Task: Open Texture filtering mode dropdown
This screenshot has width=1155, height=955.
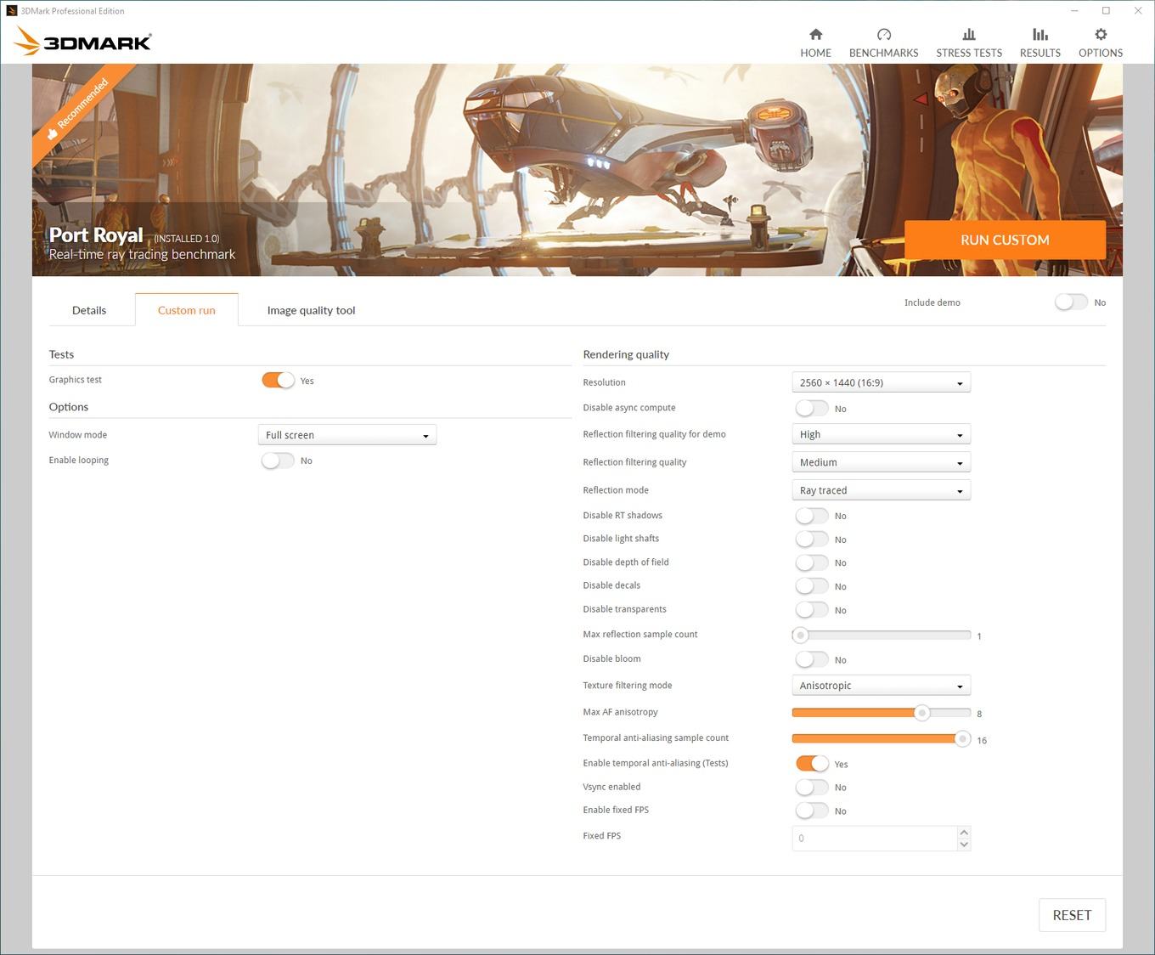Action: pos(881,686)
